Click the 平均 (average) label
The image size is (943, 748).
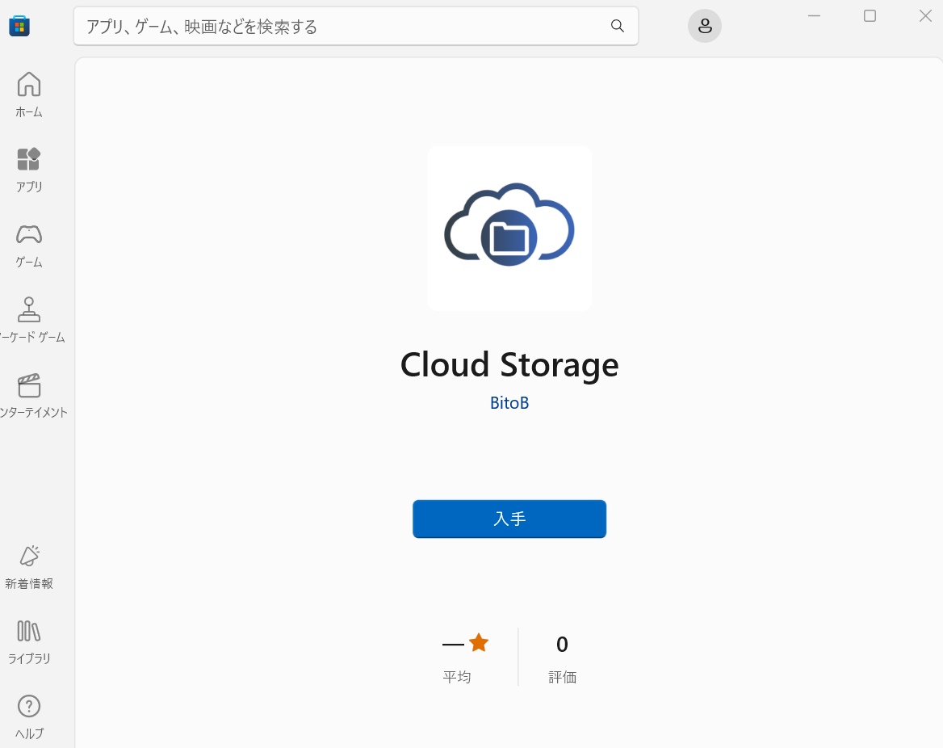point(456,677)
